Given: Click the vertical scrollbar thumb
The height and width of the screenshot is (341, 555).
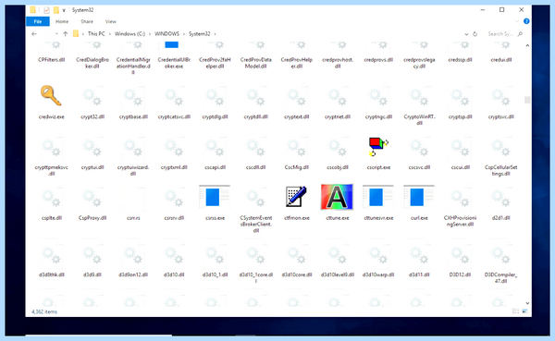Looking at the screenshot, I should 527,100.
